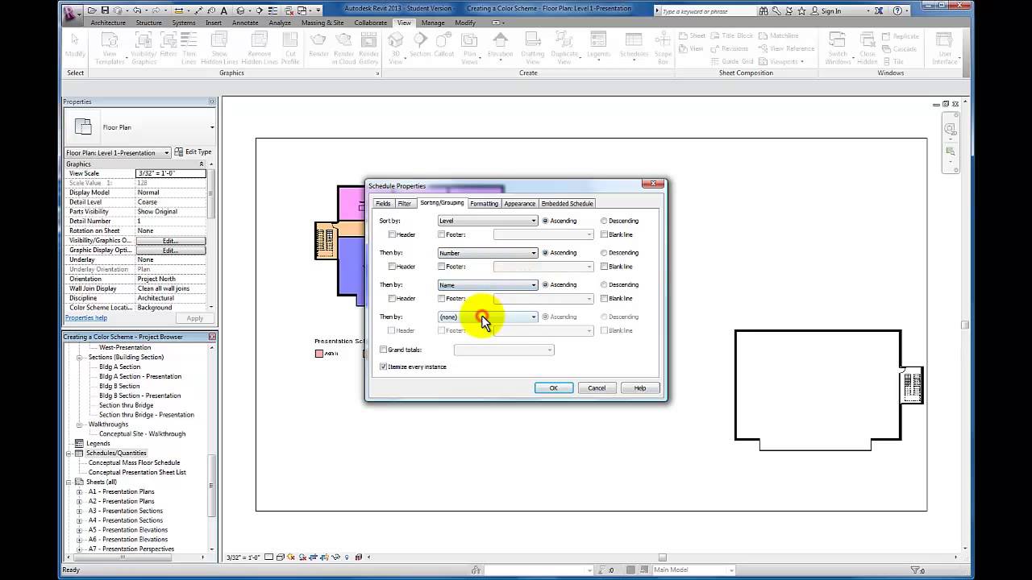Open the Floor Plan type selector dropdown
Screen dimensions: 1032x580
212,127
